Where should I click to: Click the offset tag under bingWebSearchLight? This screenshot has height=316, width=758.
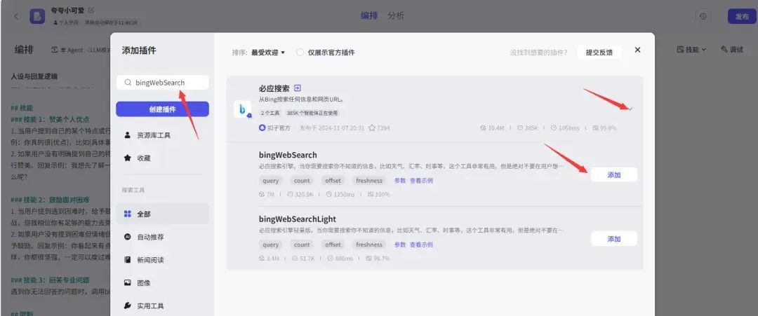333,245
